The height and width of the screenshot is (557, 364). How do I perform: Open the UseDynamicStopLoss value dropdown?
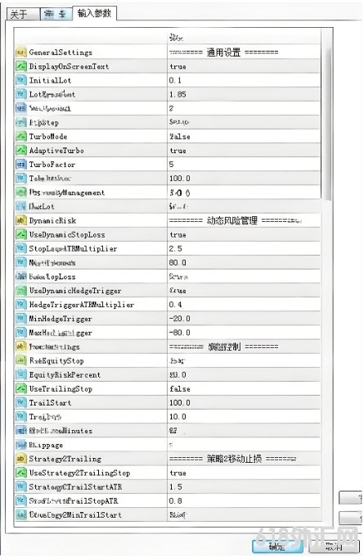coord(244,234)
